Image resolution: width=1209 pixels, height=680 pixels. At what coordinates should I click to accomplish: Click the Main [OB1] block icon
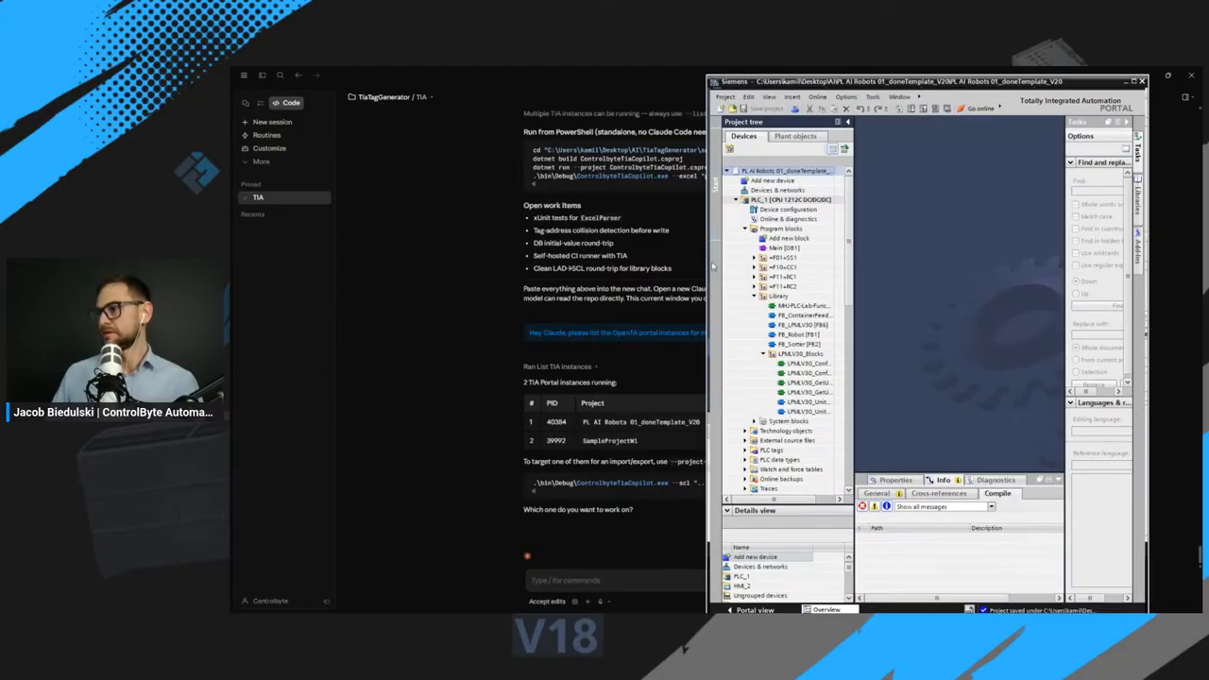pyautogui.click(x=763, y=248)
